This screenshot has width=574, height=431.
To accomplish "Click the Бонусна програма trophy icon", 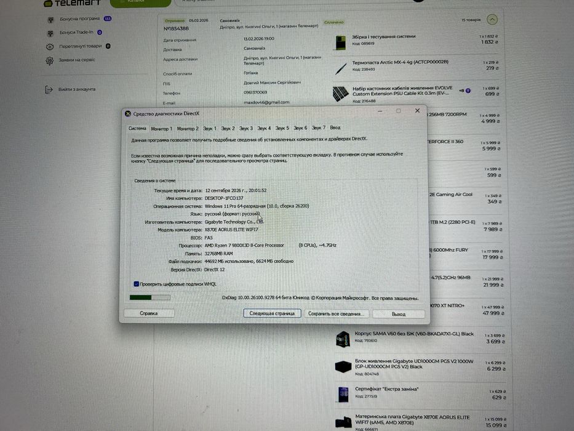I will coord(50,20).
